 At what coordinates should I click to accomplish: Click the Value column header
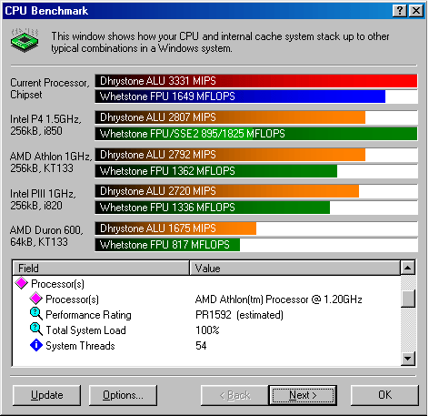294,268
